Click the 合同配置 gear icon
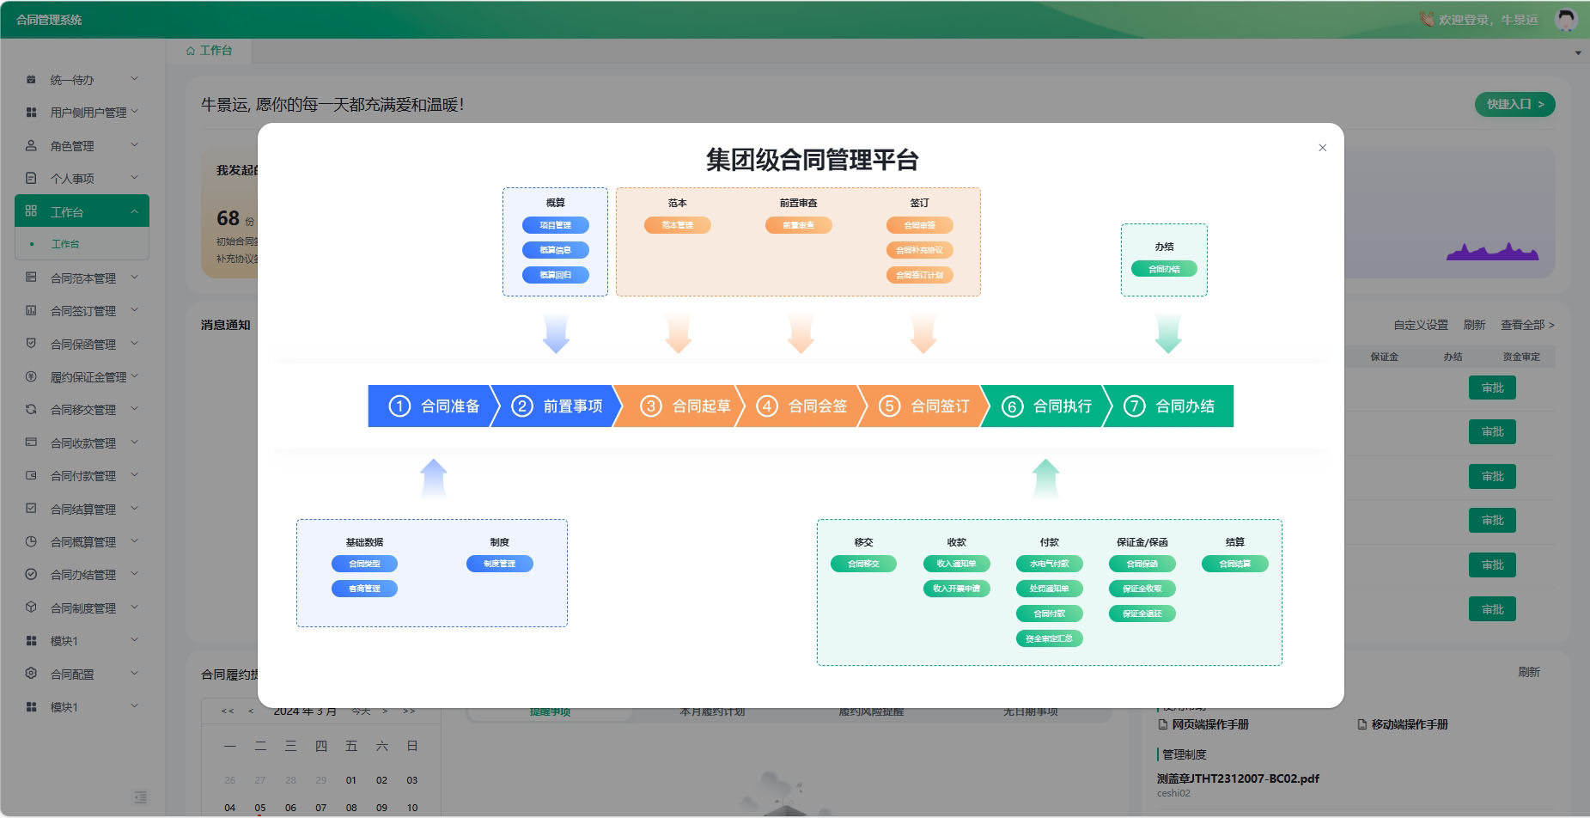Viewport: 1590px width, 818px height. [31, 674]
